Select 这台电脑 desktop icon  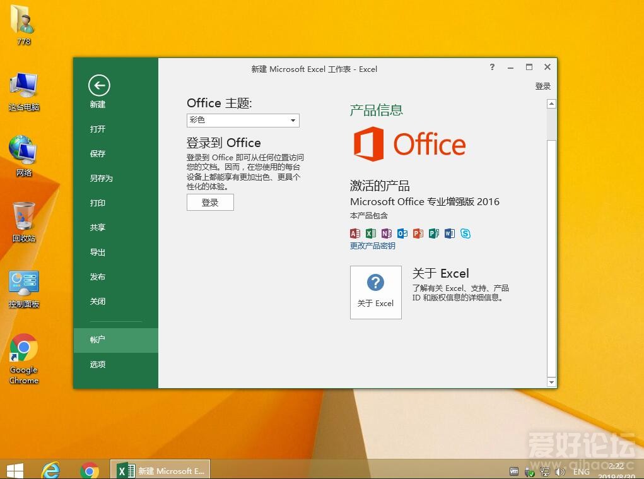pyautogui.click(x=23, y=92)
